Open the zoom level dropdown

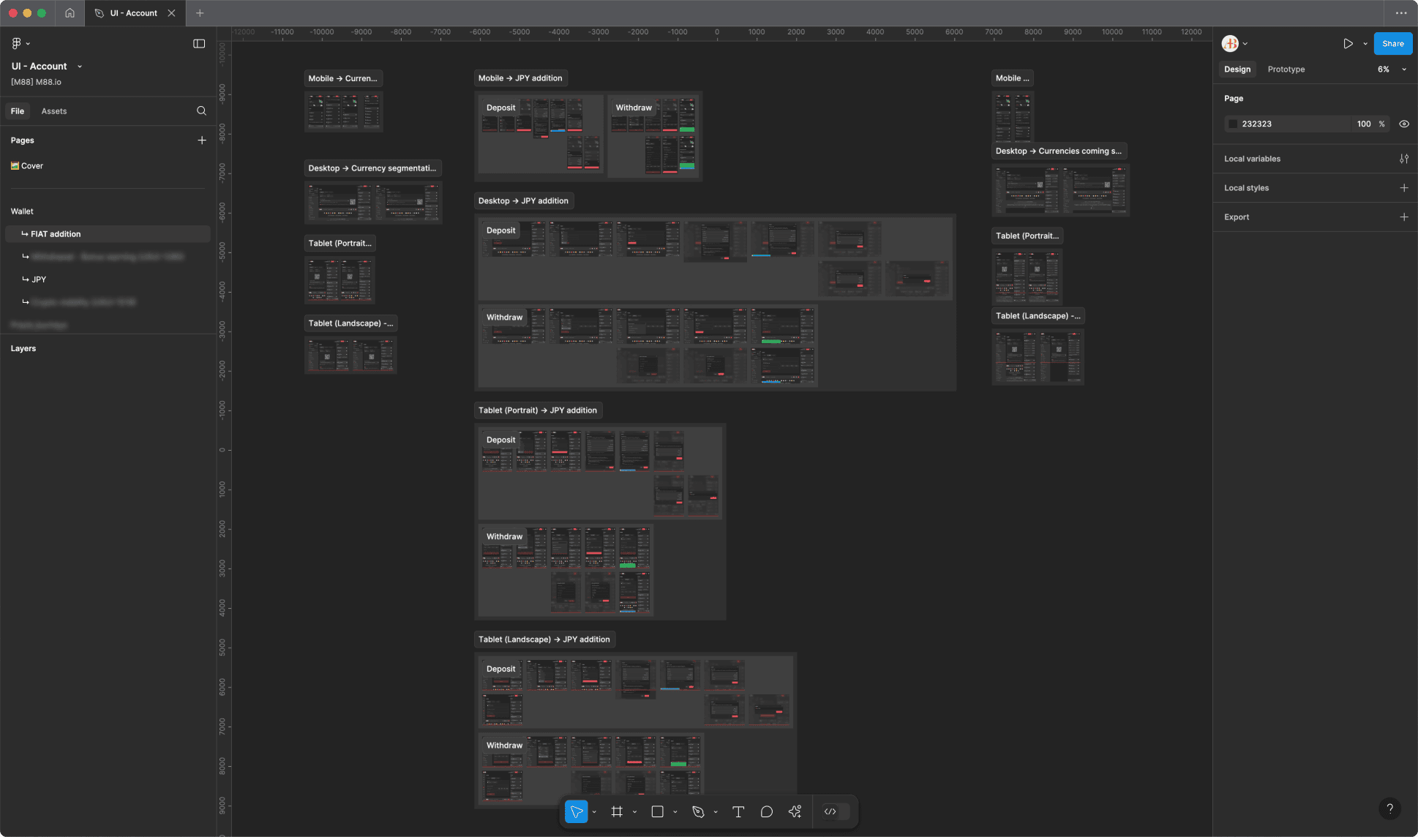coord(1389,69)
